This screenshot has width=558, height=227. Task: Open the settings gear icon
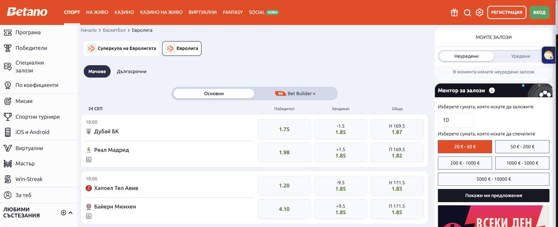(x=479, y=12)
